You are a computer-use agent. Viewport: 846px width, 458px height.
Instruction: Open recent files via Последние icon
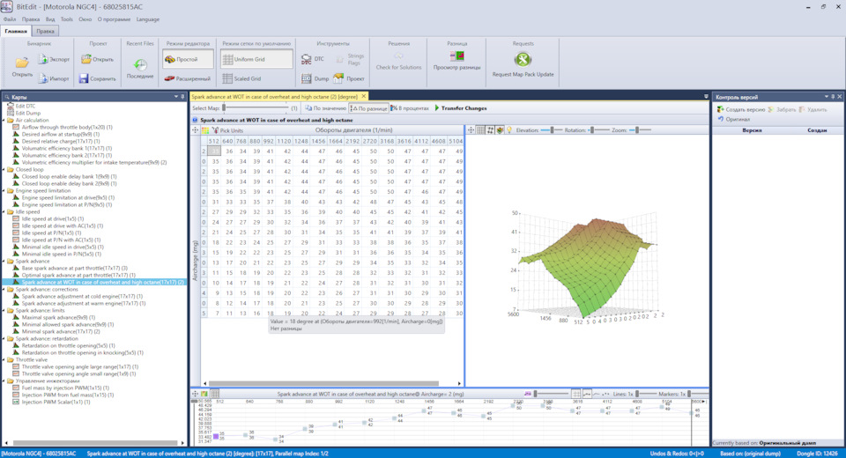coord(139,65)
